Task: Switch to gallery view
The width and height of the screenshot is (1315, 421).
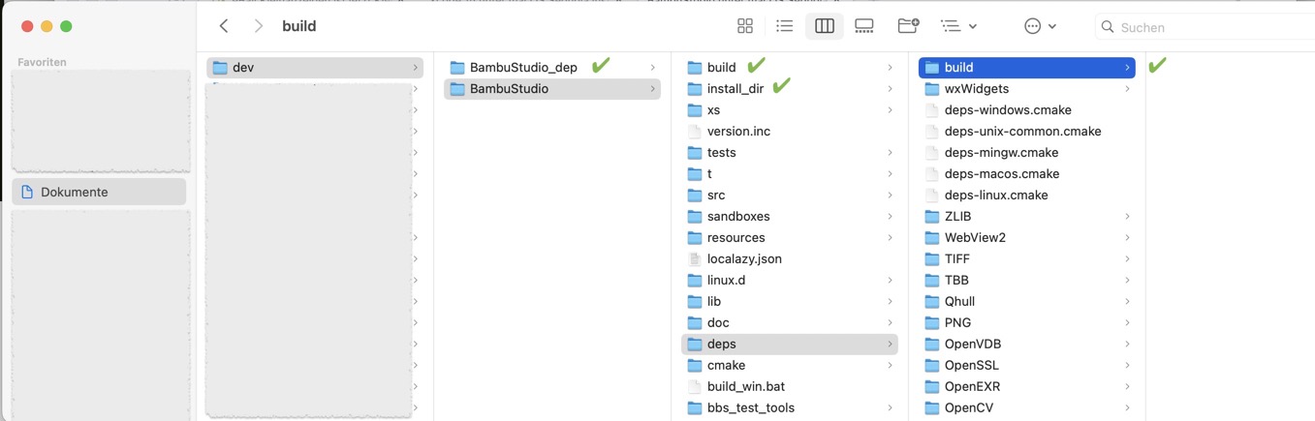Action: (x=864, y=26)
